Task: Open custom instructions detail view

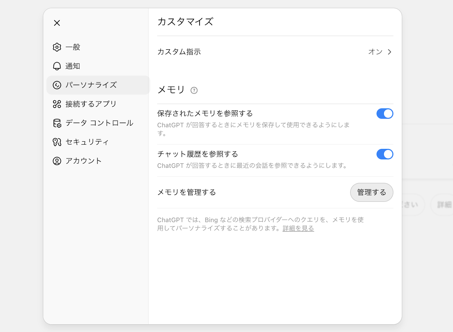Action: coord(390,52)
